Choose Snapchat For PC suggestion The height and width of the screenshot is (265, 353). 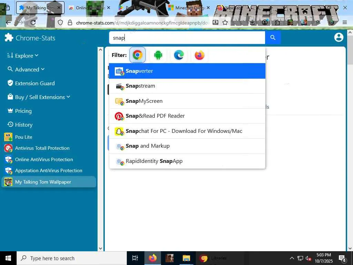187,131
